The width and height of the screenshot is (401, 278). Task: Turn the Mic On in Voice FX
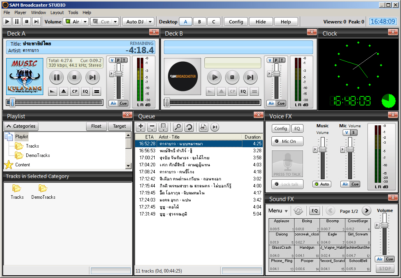287,141
